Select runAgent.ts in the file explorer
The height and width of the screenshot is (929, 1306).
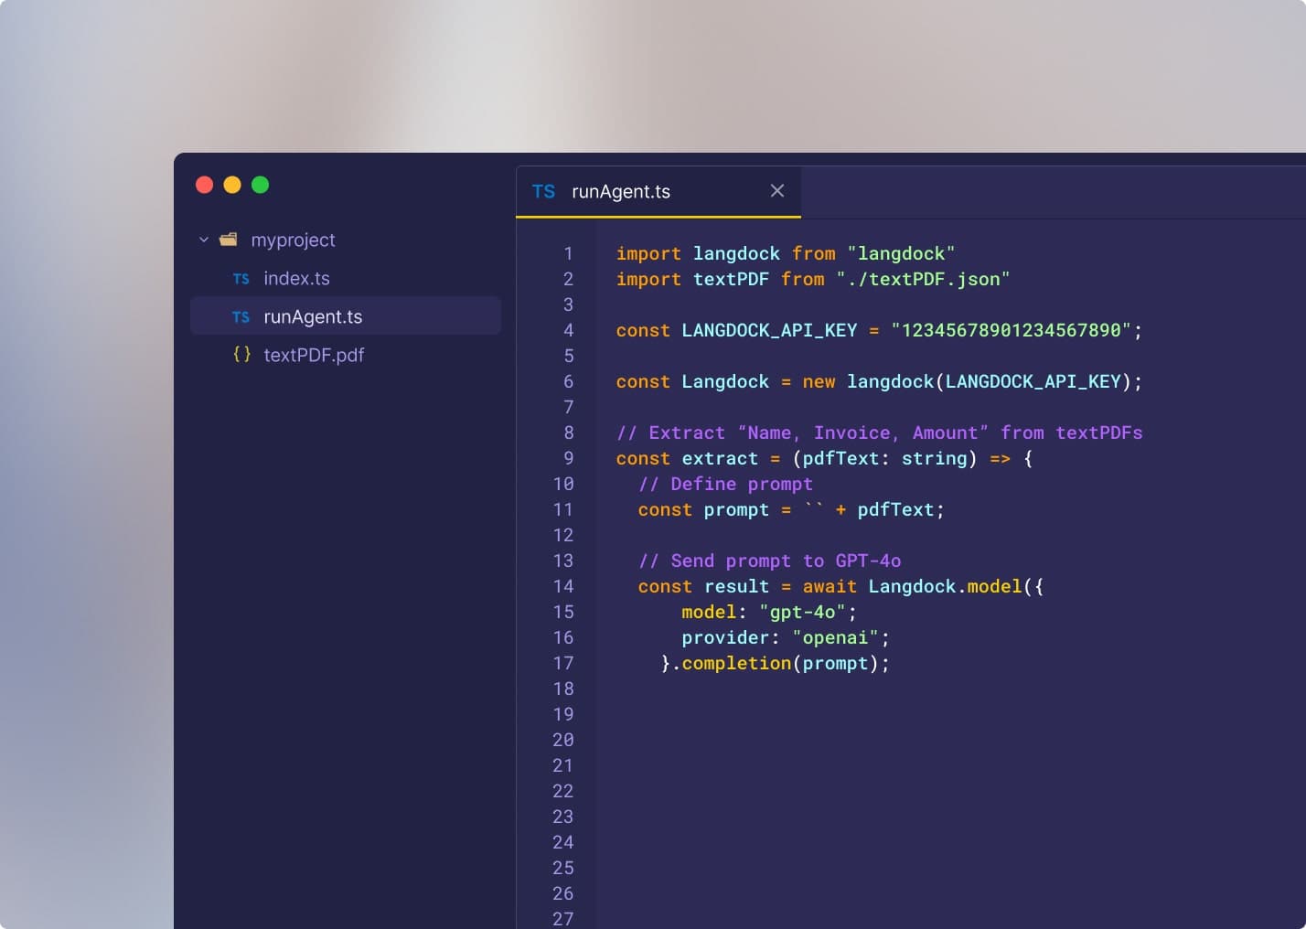click(313, 317)
